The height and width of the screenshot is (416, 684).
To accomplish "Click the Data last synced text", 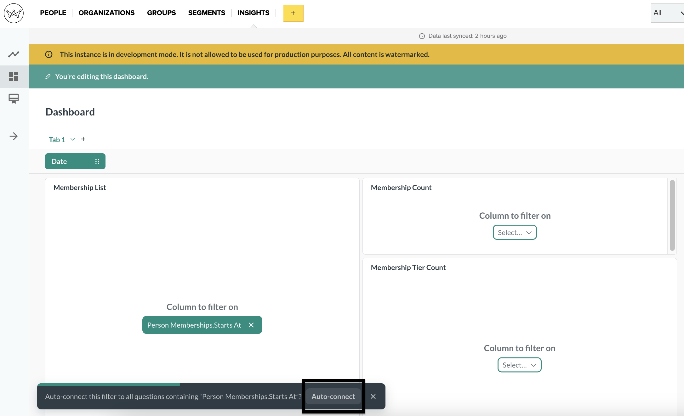I will (467, 36).
